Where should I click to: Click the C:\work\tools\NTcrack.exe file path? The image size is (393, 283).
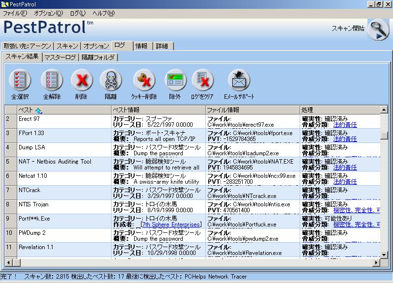tap(242, 196)
